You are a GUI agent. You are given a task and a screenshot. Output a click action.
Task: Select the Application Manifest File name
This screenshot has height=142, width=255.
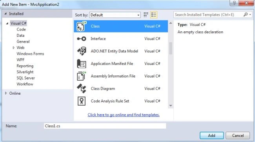(112, 64)
